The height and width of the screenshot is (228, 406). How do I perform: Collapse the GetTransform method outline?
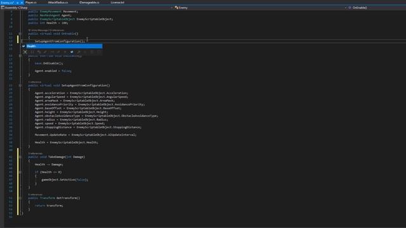20,198
